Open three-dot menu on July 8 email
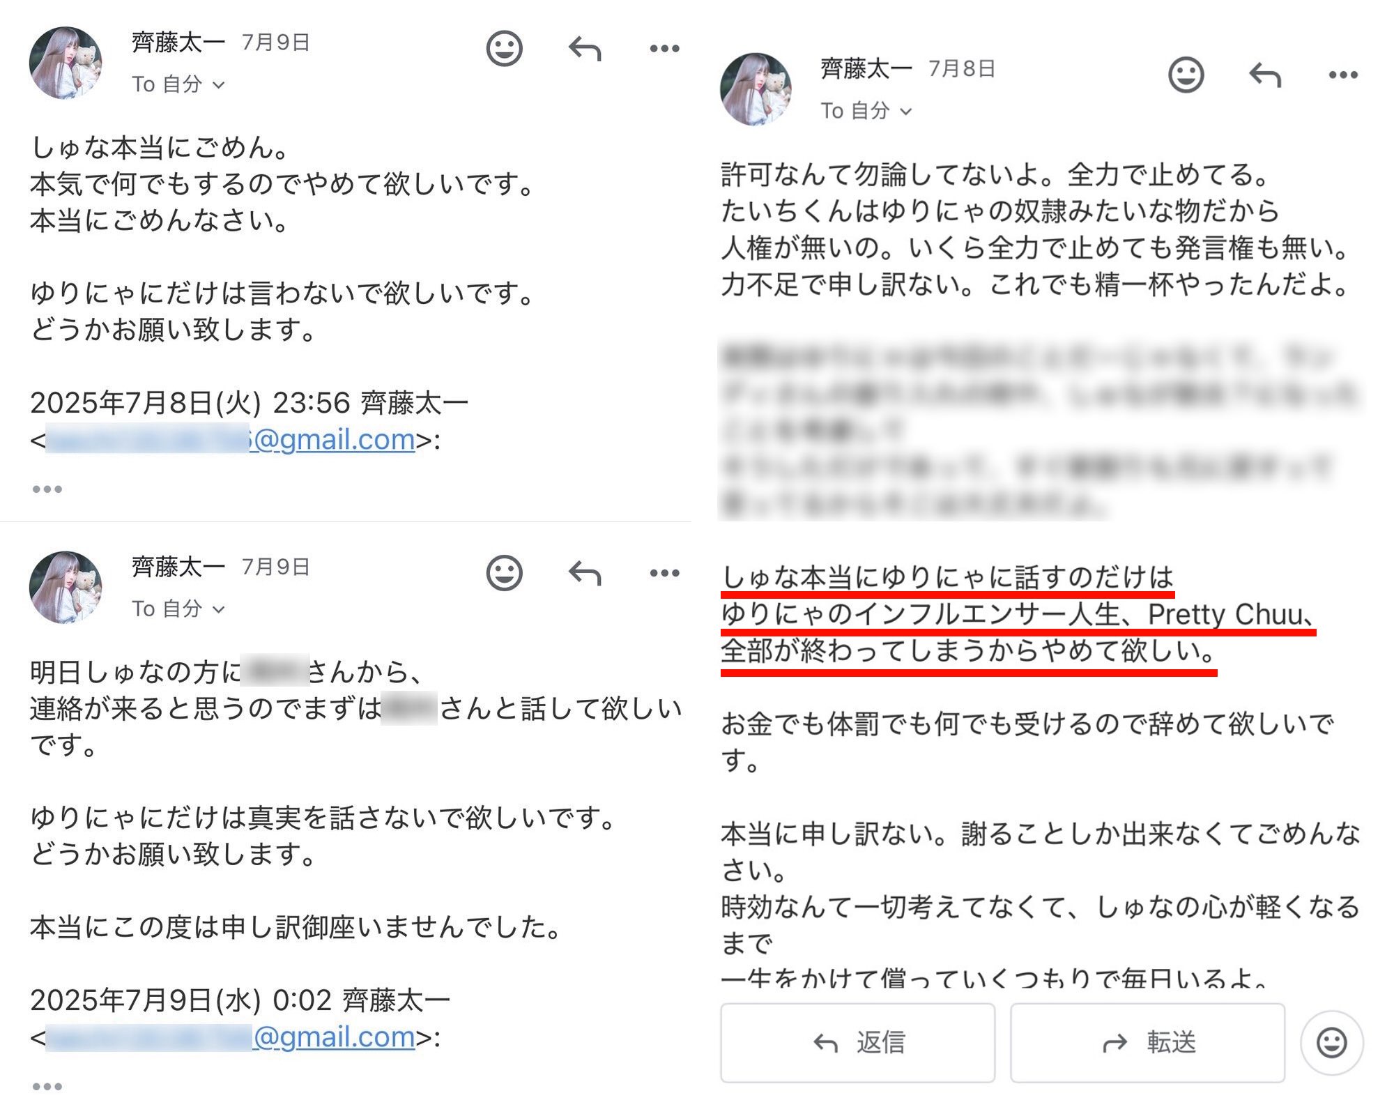This screenshot has width=1394, height=1100. click(1343, 75)
